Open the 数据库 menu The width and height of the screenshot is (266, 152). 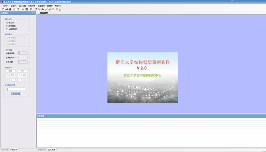click(50, 6)
